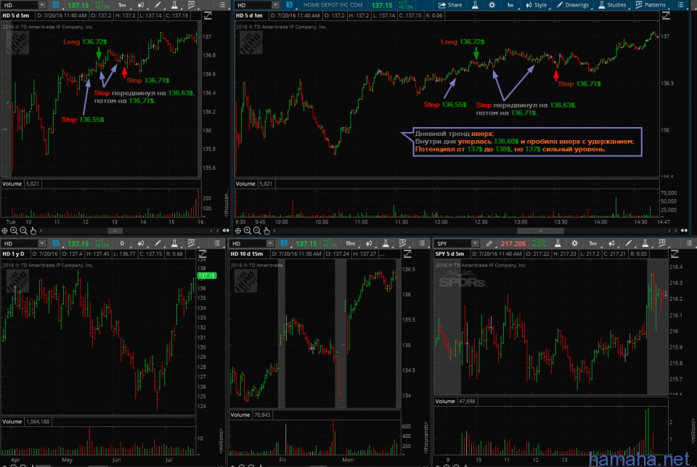
Task: Open Style menu in main chart
Action: (x=536, y=5)
